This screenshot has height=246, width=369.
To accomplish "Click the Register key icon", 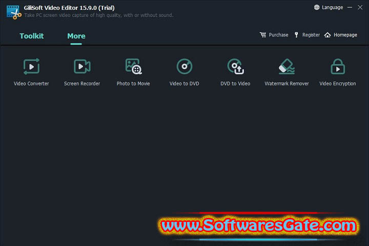I will coord(296,35).
